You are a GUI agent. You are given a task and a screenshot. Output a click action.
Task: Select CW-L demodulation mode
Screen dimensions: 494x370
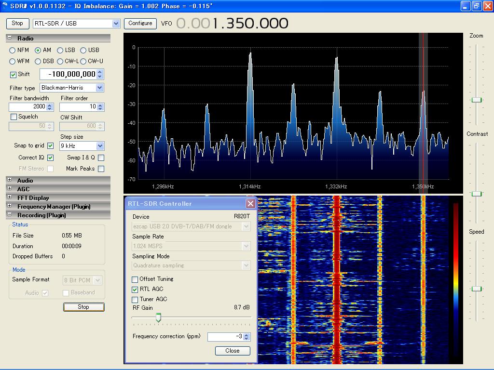(x=60, y=61)
